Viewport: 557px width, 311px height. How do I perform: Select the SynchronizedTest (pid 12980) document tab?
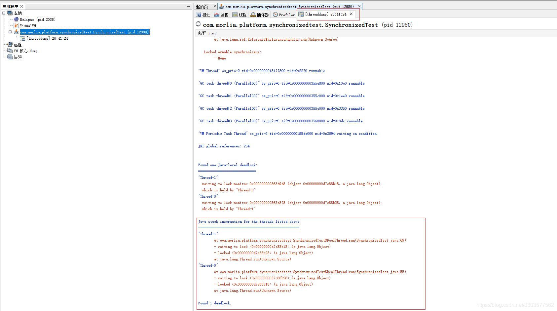tap(289, 7)
